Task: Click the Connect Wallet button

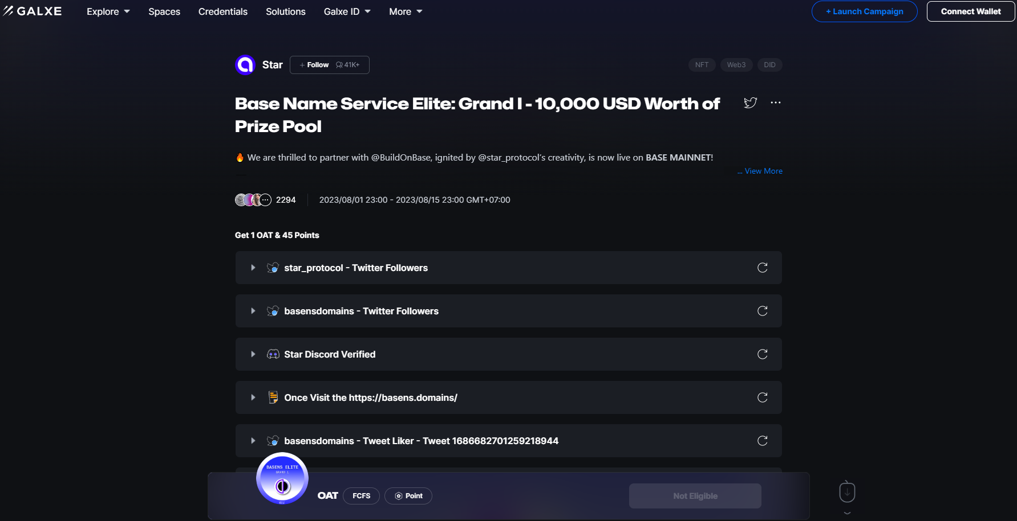Action: pos(971,11)
